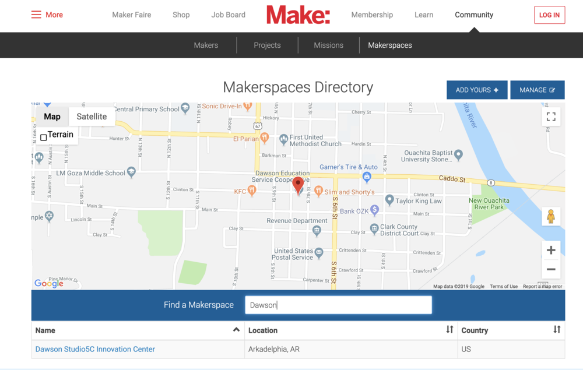
Task: Click the KFC restaurant marker
Action: tap(252, 191)
